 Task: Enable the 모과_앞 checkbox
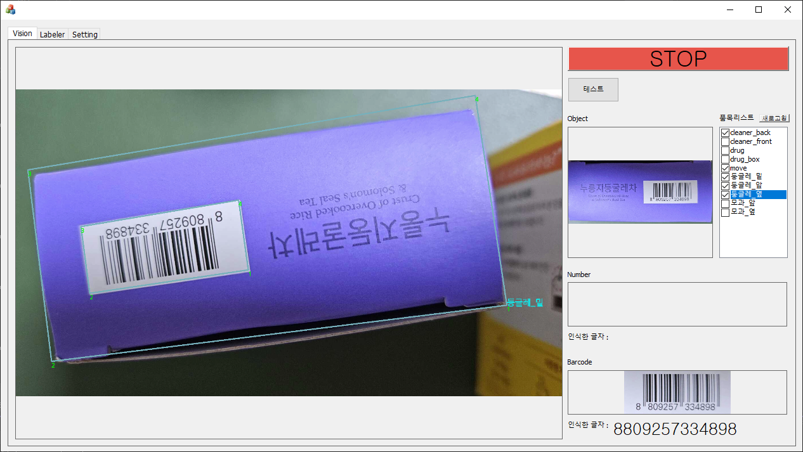tap(725, 203)
